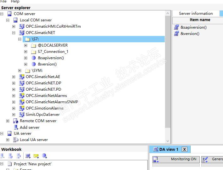The image size is (223, 170).
Task: Click the @LOCALSERVER folder icon
Action: [x=34, y=45]
